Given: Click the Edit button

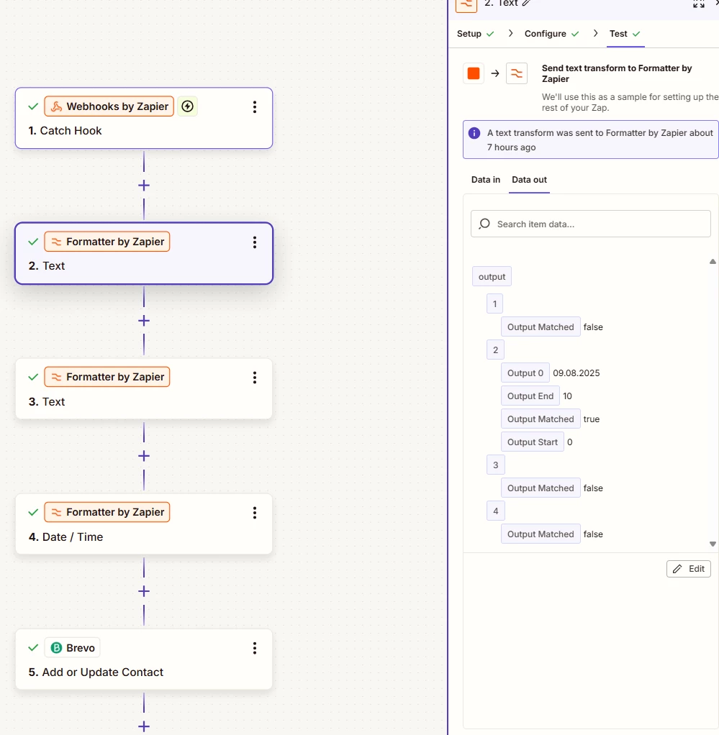Looking at the screenshot, I should 689,569.
